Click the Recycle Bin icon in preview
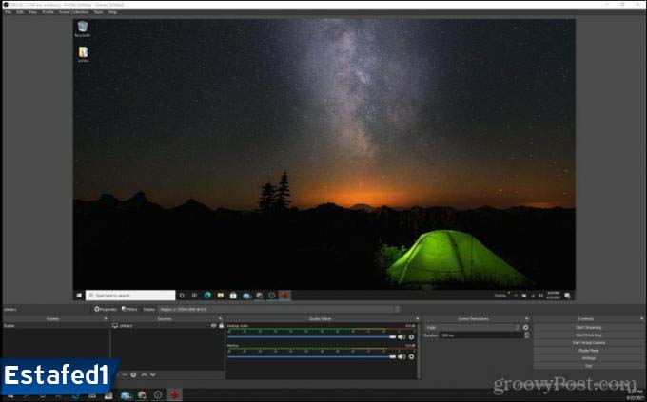 pos(83,29)
